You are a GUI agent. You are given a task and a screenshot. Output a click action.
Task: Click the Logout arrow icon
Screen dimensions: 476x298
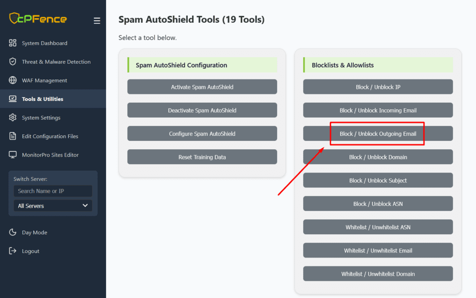point(13,251)
